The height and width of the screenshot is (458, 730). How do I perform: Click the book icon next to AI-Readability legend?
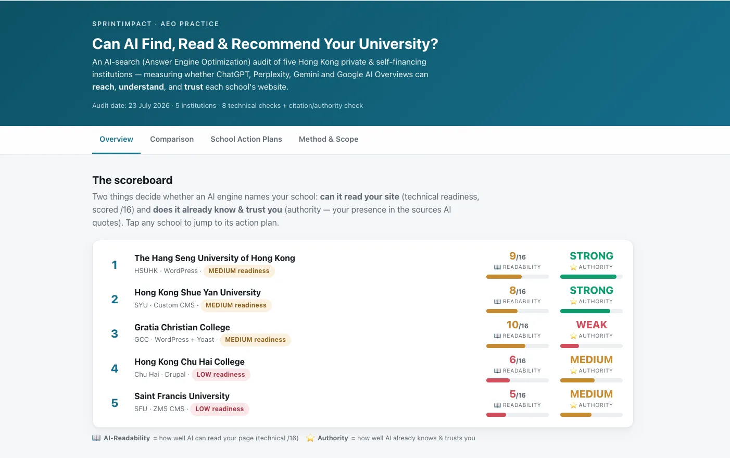point(96,438)
